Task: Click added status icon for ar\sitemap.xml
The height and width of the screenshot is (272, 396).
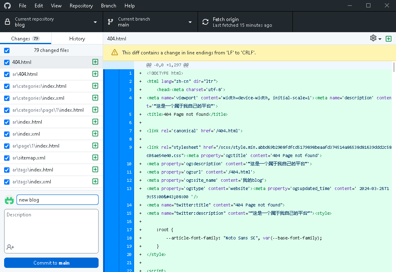Action: click(95, 158)
